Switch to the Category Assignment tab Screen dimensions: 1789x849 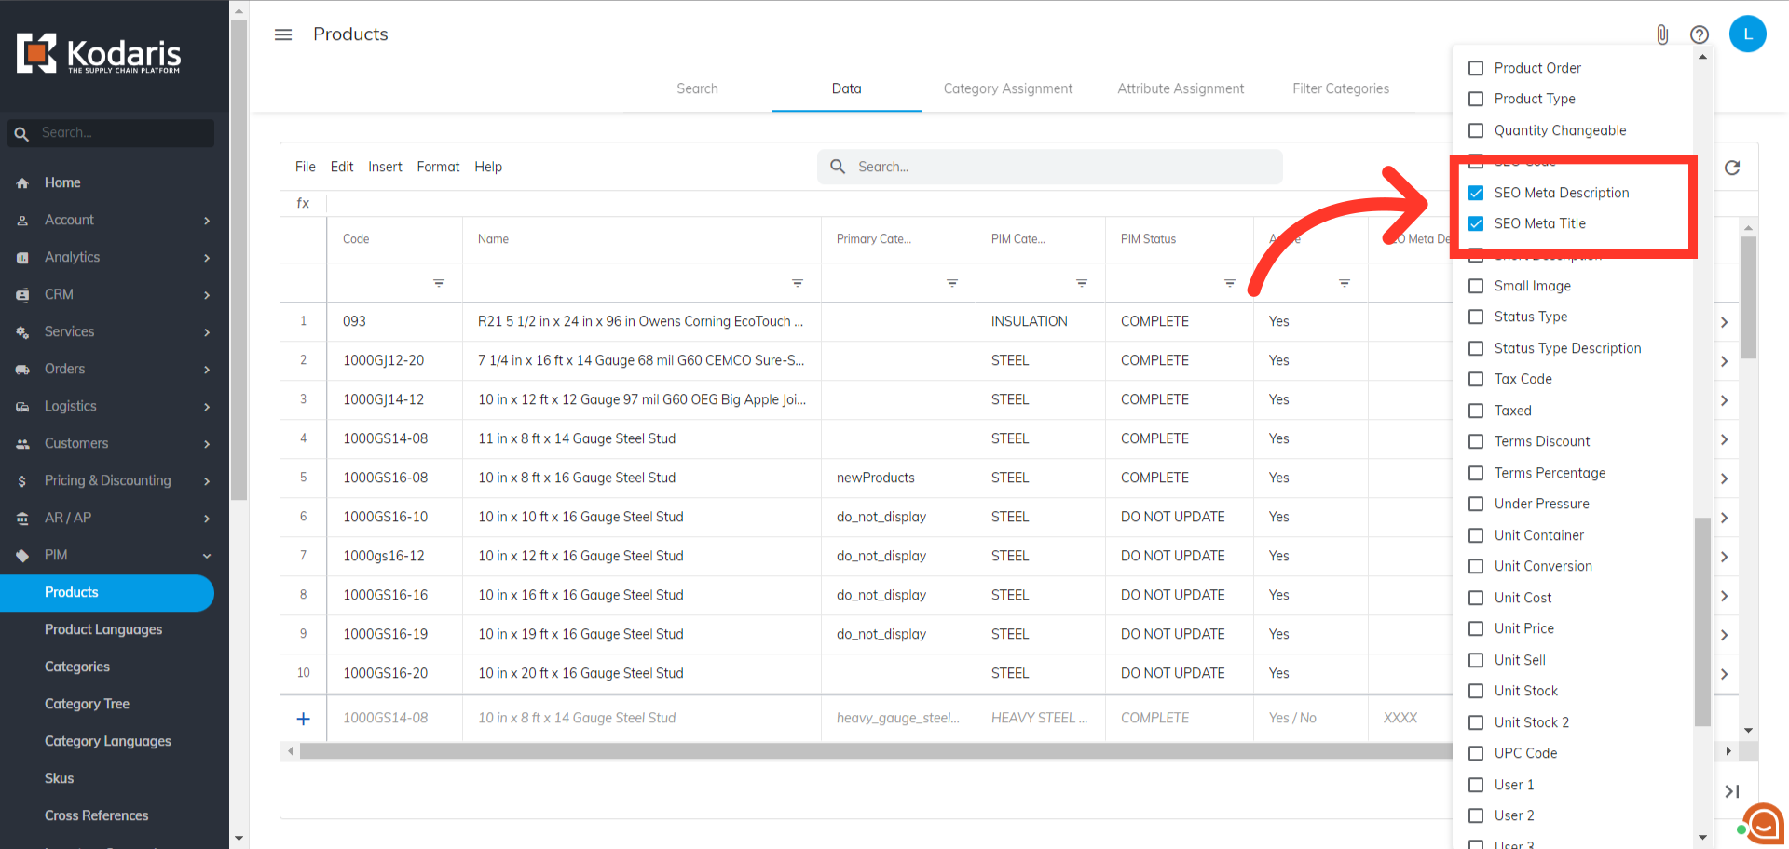tap(1008, 88)
